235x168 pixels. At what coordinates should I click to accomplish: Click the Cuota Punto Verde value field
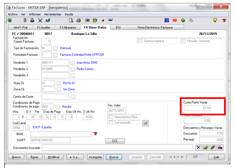197,108
